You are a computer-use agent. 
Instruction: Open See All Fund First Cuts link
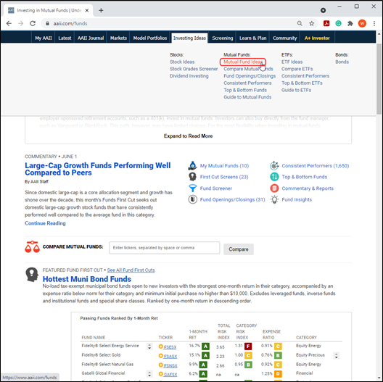131,270
